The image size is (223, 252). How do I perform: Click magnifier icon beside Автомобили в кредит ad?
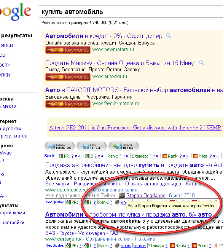[168, 36]
